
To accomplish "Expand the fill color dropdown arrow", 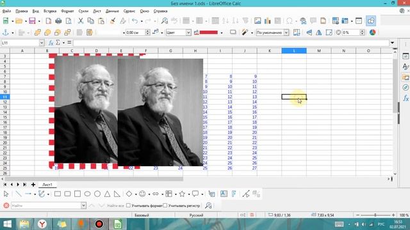I will pos(222,33).
